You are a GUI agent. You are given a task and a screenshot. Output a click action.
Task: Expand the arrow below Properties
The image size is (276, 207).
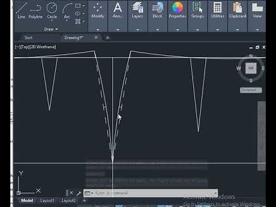pos(178,30)
